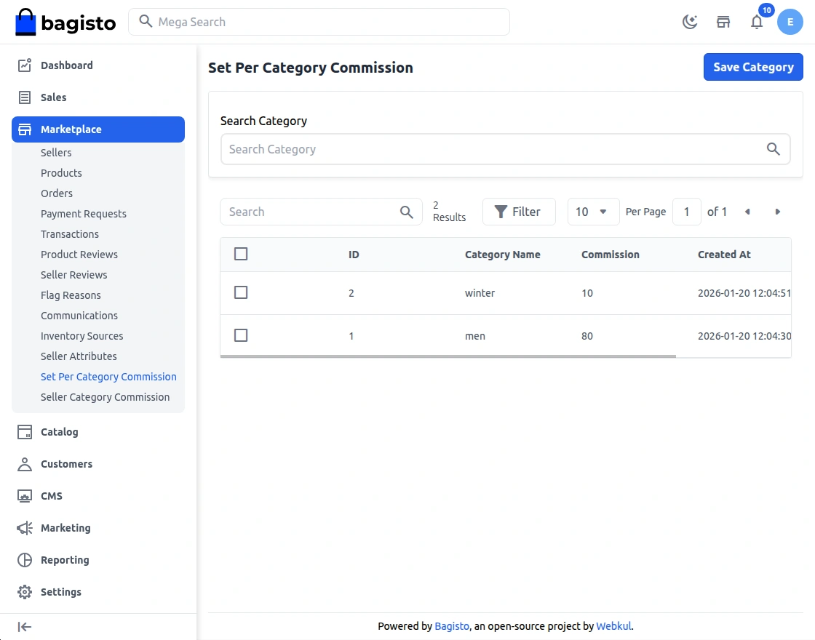Navigate to Payment Requests in Marketplace
Screen dimensions: 815x640
coord(84,214)
